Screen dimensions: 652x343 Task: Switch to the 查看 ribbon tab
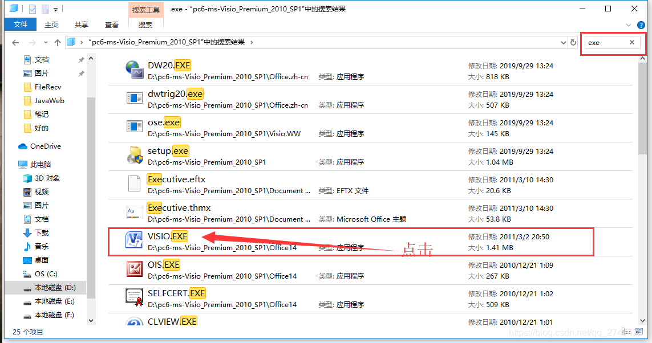(x=111, y=25)
